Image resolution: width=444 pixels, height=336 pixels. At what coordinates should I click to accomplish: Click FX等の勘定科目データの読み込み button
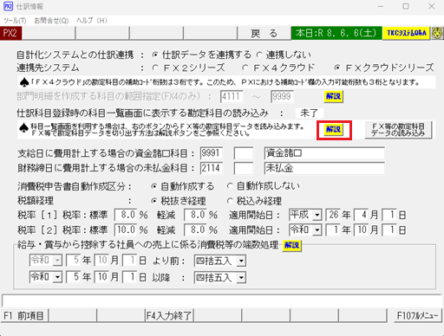[x=398, y=130]
